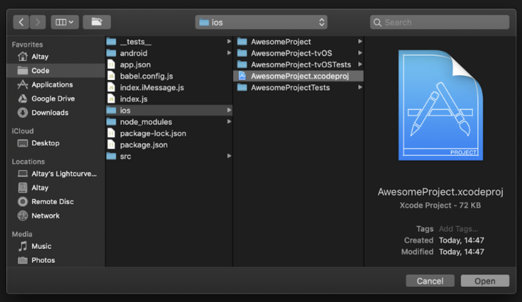Open Music under Media
This screenshot has width=522, height=302.
point(55,246)
